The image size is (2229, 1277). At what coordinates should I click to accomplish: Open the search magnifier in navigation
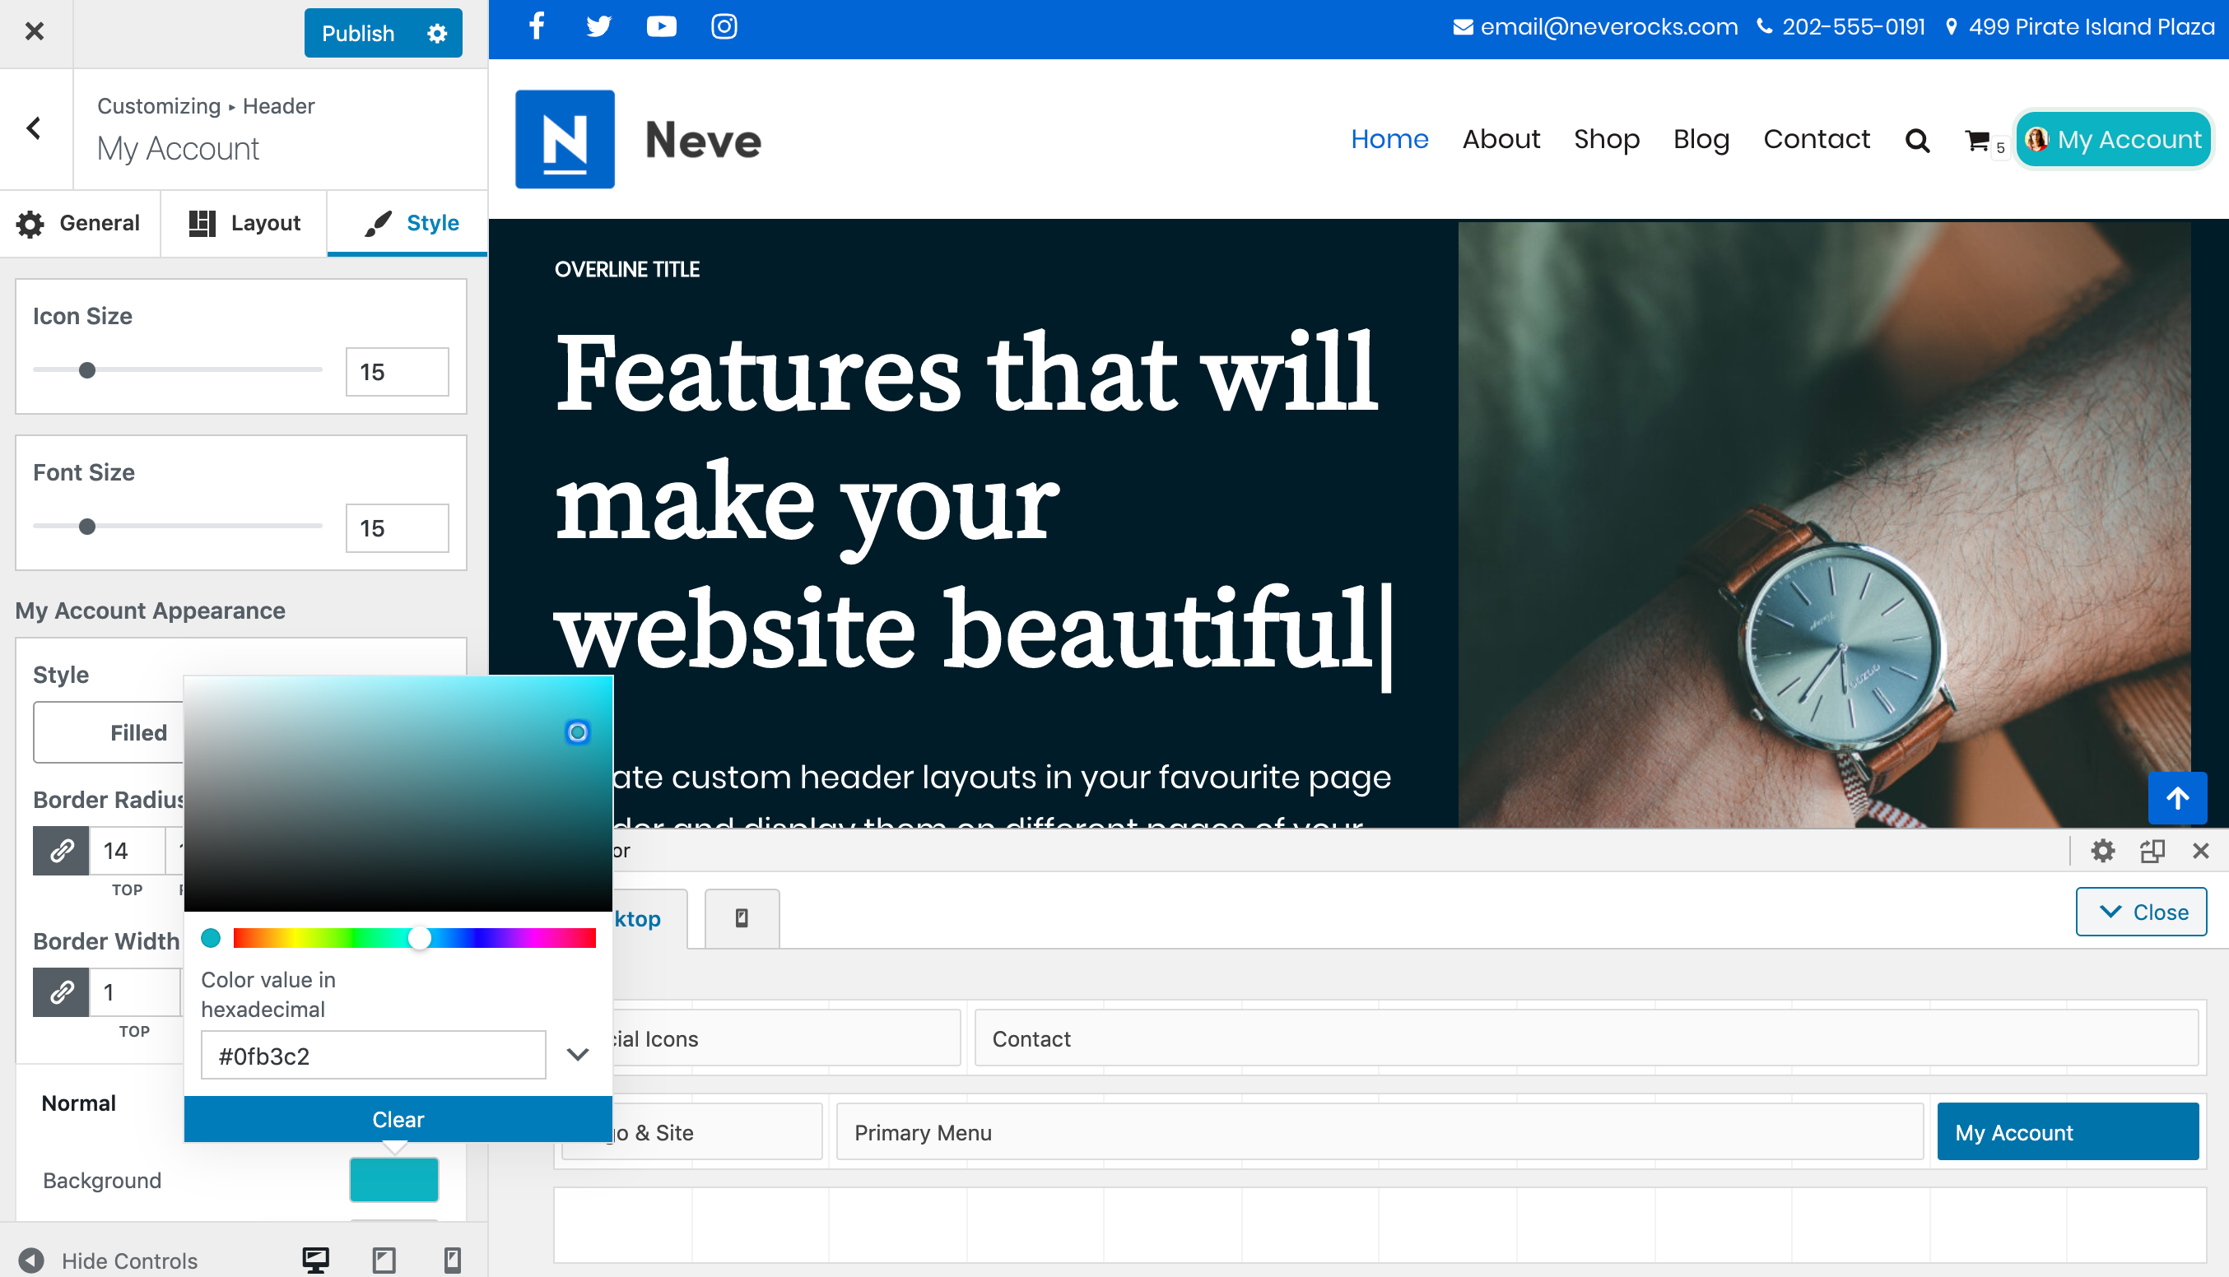pyautogui.click(x=1918, y=141)
